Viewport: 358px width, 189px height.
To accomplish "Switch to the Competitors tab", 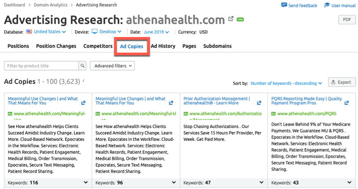I will coord(98,46).
